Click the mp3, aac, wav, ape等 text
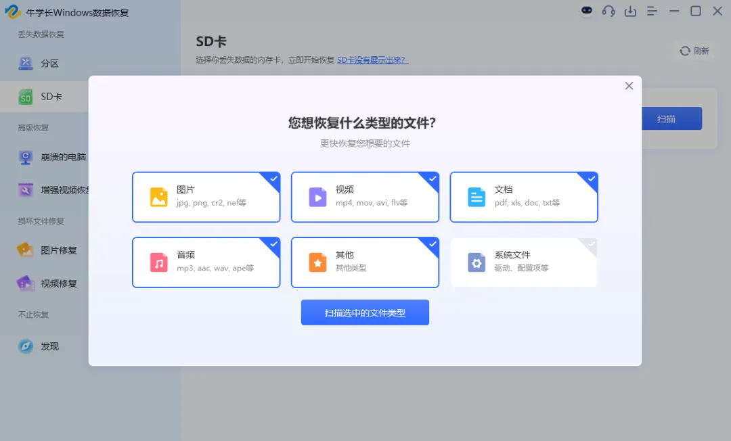 click(215, 269)
